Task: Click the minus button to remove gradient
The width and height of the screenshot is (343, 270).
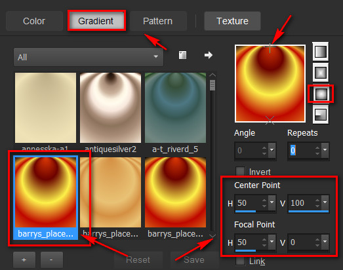Action: (x=52, y=260)
